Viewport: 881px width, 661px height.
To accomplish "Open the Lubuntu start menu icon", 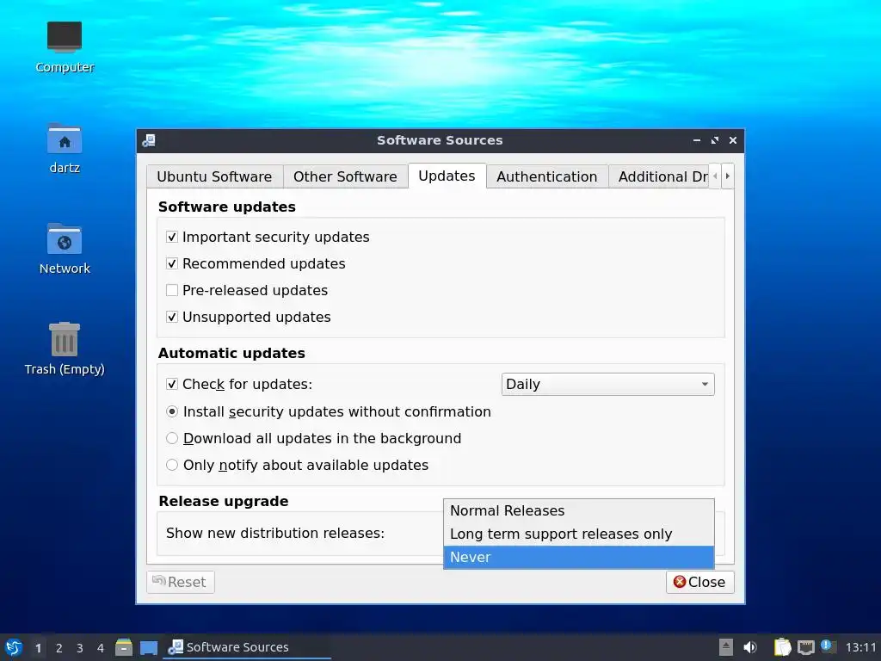I will [14, 647].
